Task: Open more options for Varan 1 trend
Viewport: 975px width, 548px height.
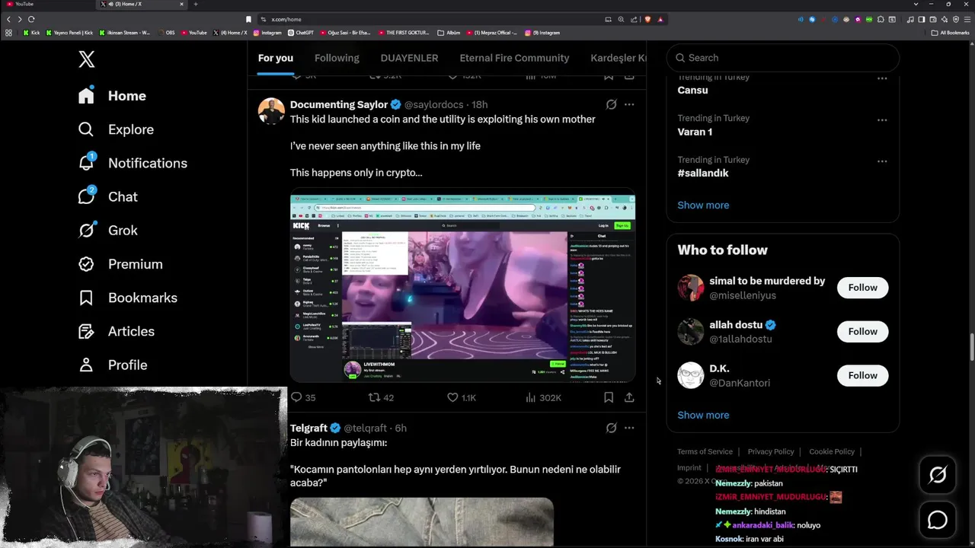Action: pos(882,119)
